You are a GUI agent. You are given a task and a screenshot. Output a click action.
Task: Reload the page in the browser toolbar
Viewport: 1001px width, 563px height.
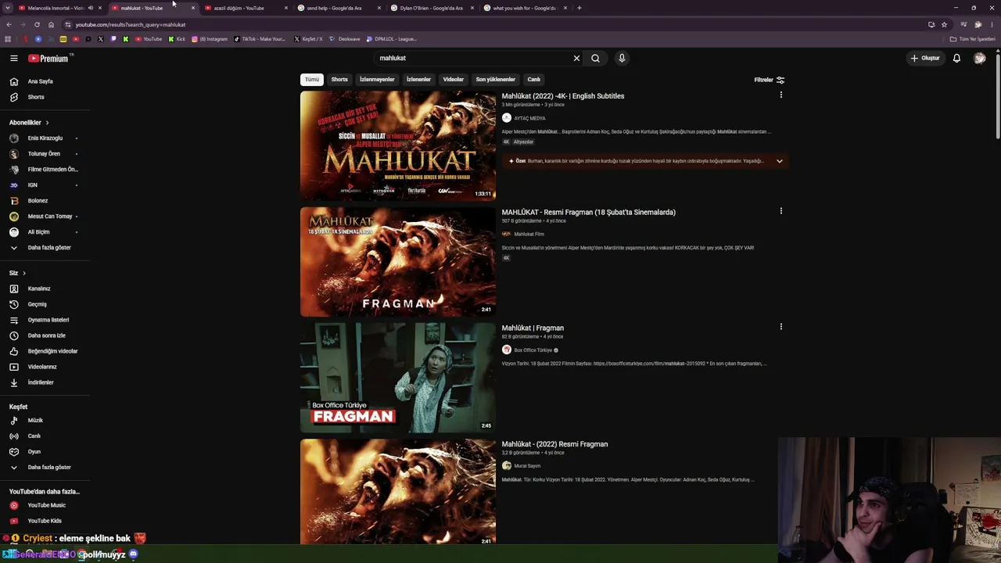coord(37,24)
